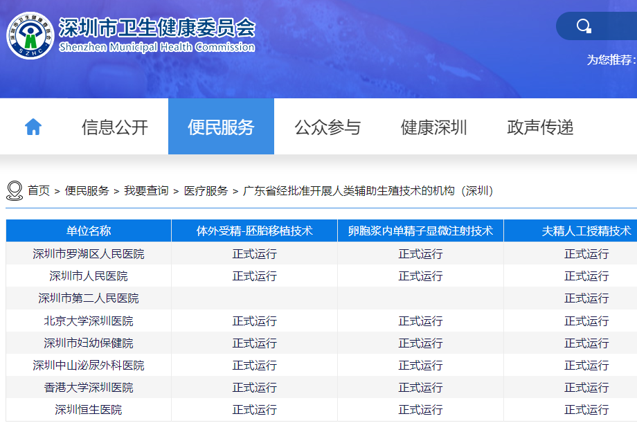Select the 北京大学深圳医院 row name

(89, 321)
